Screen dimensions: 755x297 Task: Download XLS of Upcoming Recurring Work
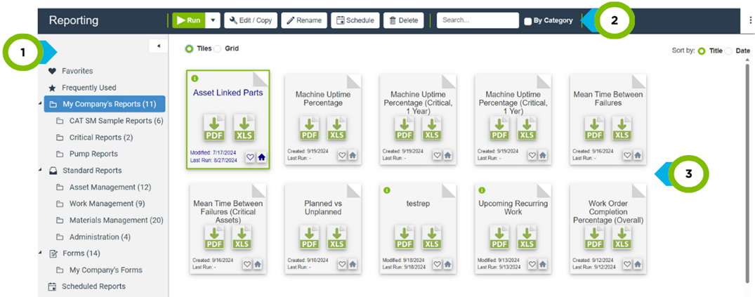[526, 237]
